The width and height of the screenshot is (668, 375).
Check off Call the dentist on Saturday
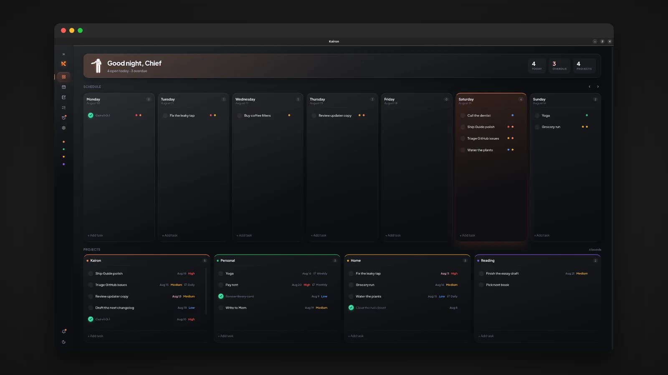(x=463, y=115)
